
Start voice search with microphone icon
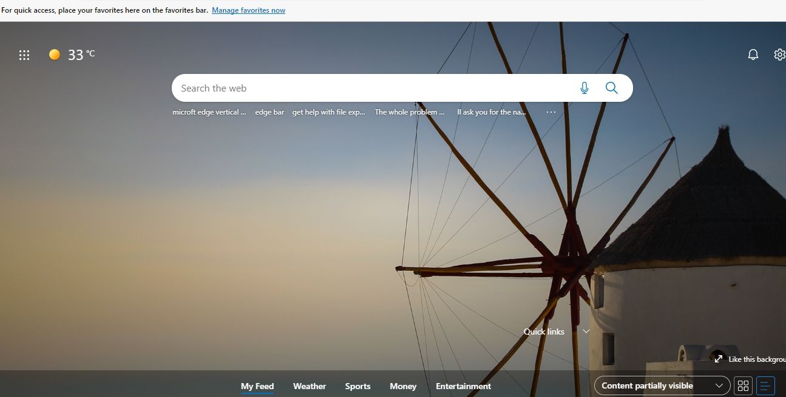584,88
